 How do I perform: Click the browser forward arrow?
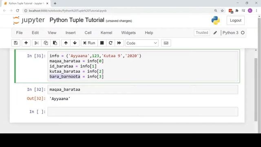tap(11, 11)
